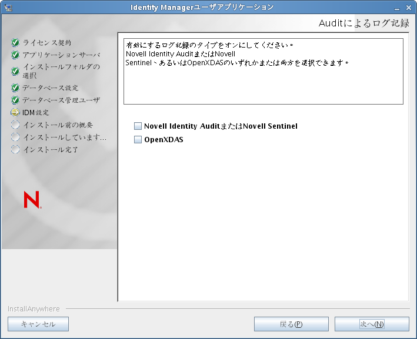
Task: Click green check icon beside データベース設定
Action: [x=15, y=88]
